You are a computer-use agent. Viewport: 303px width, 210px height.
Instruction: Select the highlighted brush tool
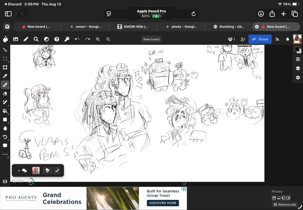coord(5,85)
